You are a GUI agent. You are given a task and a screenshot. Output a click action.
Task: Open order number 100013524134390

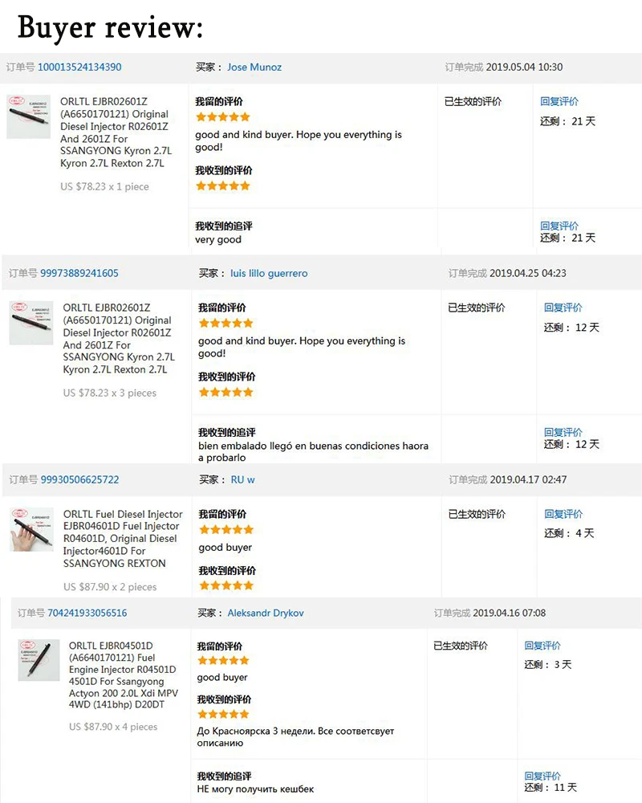click(x=79, y=67)
